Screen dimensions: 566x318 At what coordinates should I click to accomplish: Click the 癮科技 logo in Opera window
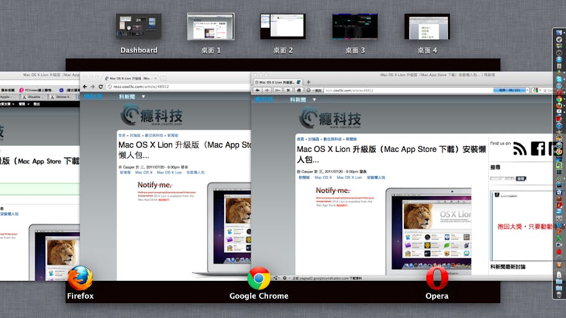pyautogui.click(x=330, y=119)
